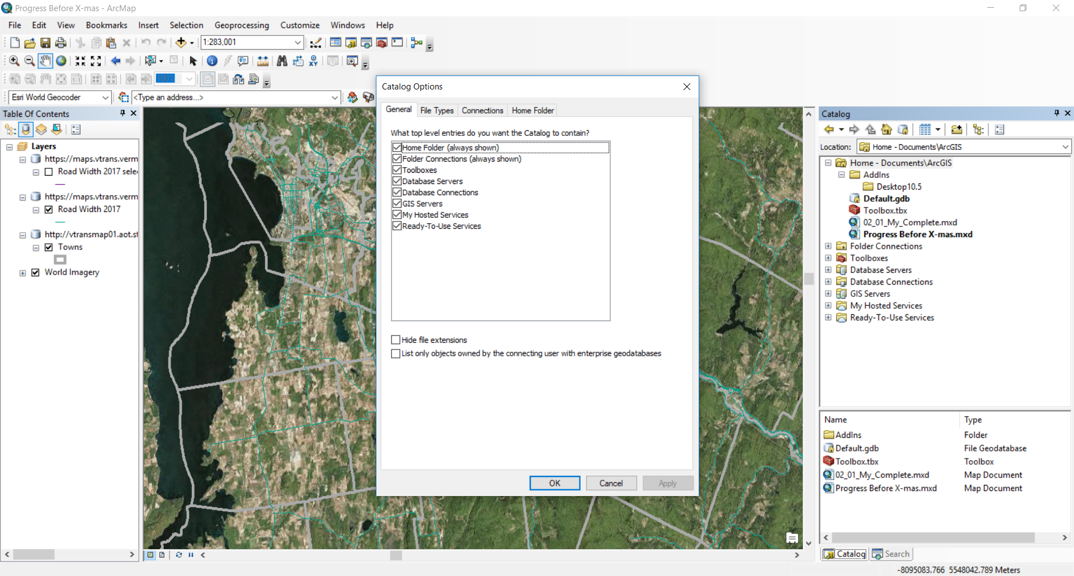This screenshot has height=576, width=1074.
Task: Click the Cancel button
Action: [x=611, y=483]
